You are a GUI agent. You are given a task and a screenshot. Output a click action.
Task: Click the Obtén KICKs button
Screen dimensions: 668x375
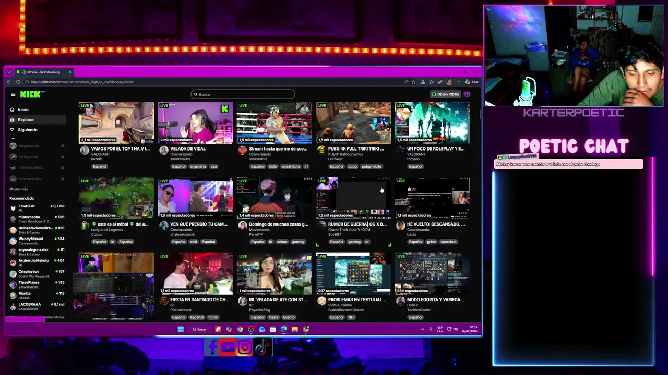[445, 94]
